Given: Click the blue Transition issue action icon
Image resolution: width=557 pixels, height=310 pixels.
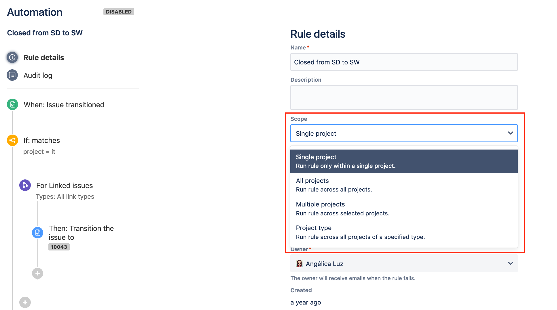Looking at the screenshot, I should [x=38, y=233].
